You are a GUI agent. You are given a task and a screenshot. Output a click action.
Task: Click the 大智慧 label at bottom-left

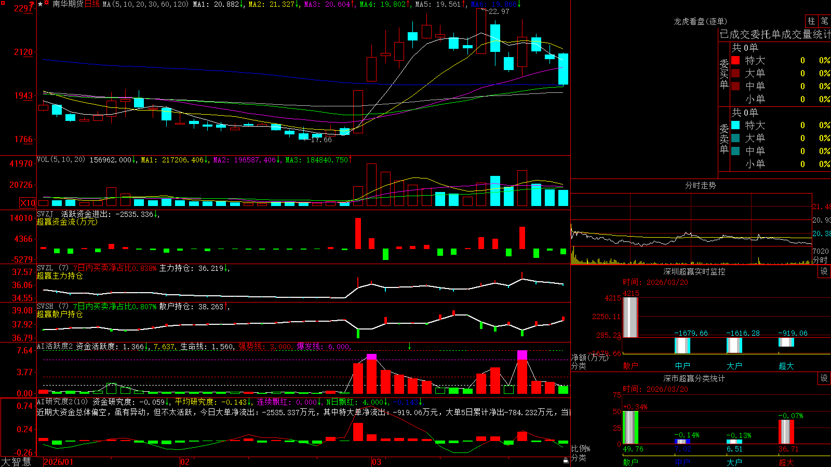click(x=16, y=462)
